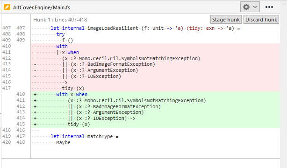Open the three-dots more options menu

(269, 7)
